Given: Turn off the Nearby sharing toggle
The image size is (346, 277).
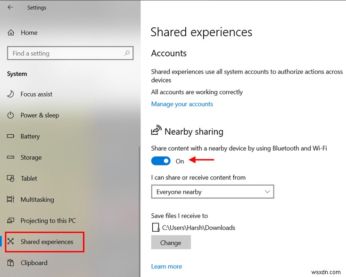Looking at the screenshot, I should click(x=161, y=161).
